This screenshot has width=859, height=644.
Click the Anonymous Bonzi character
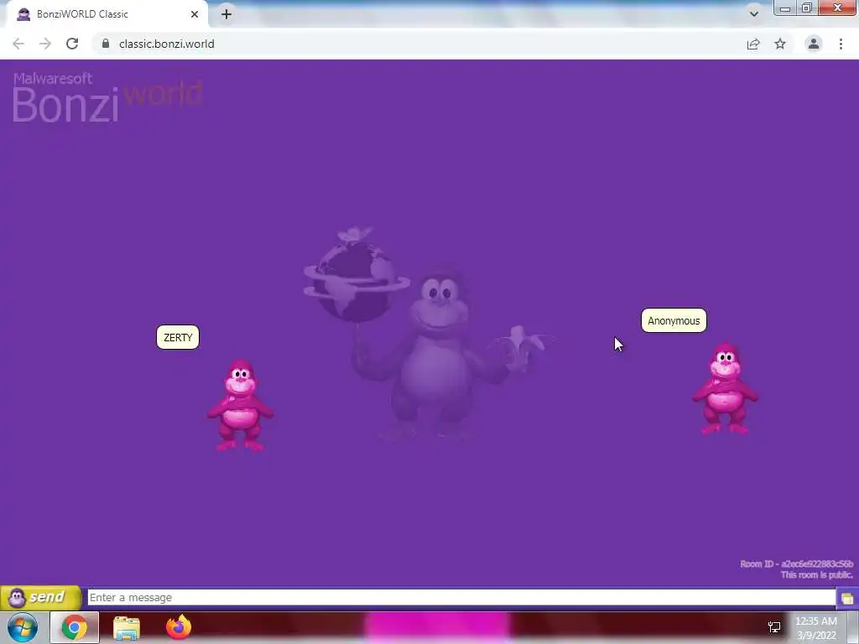coord(726,387)
